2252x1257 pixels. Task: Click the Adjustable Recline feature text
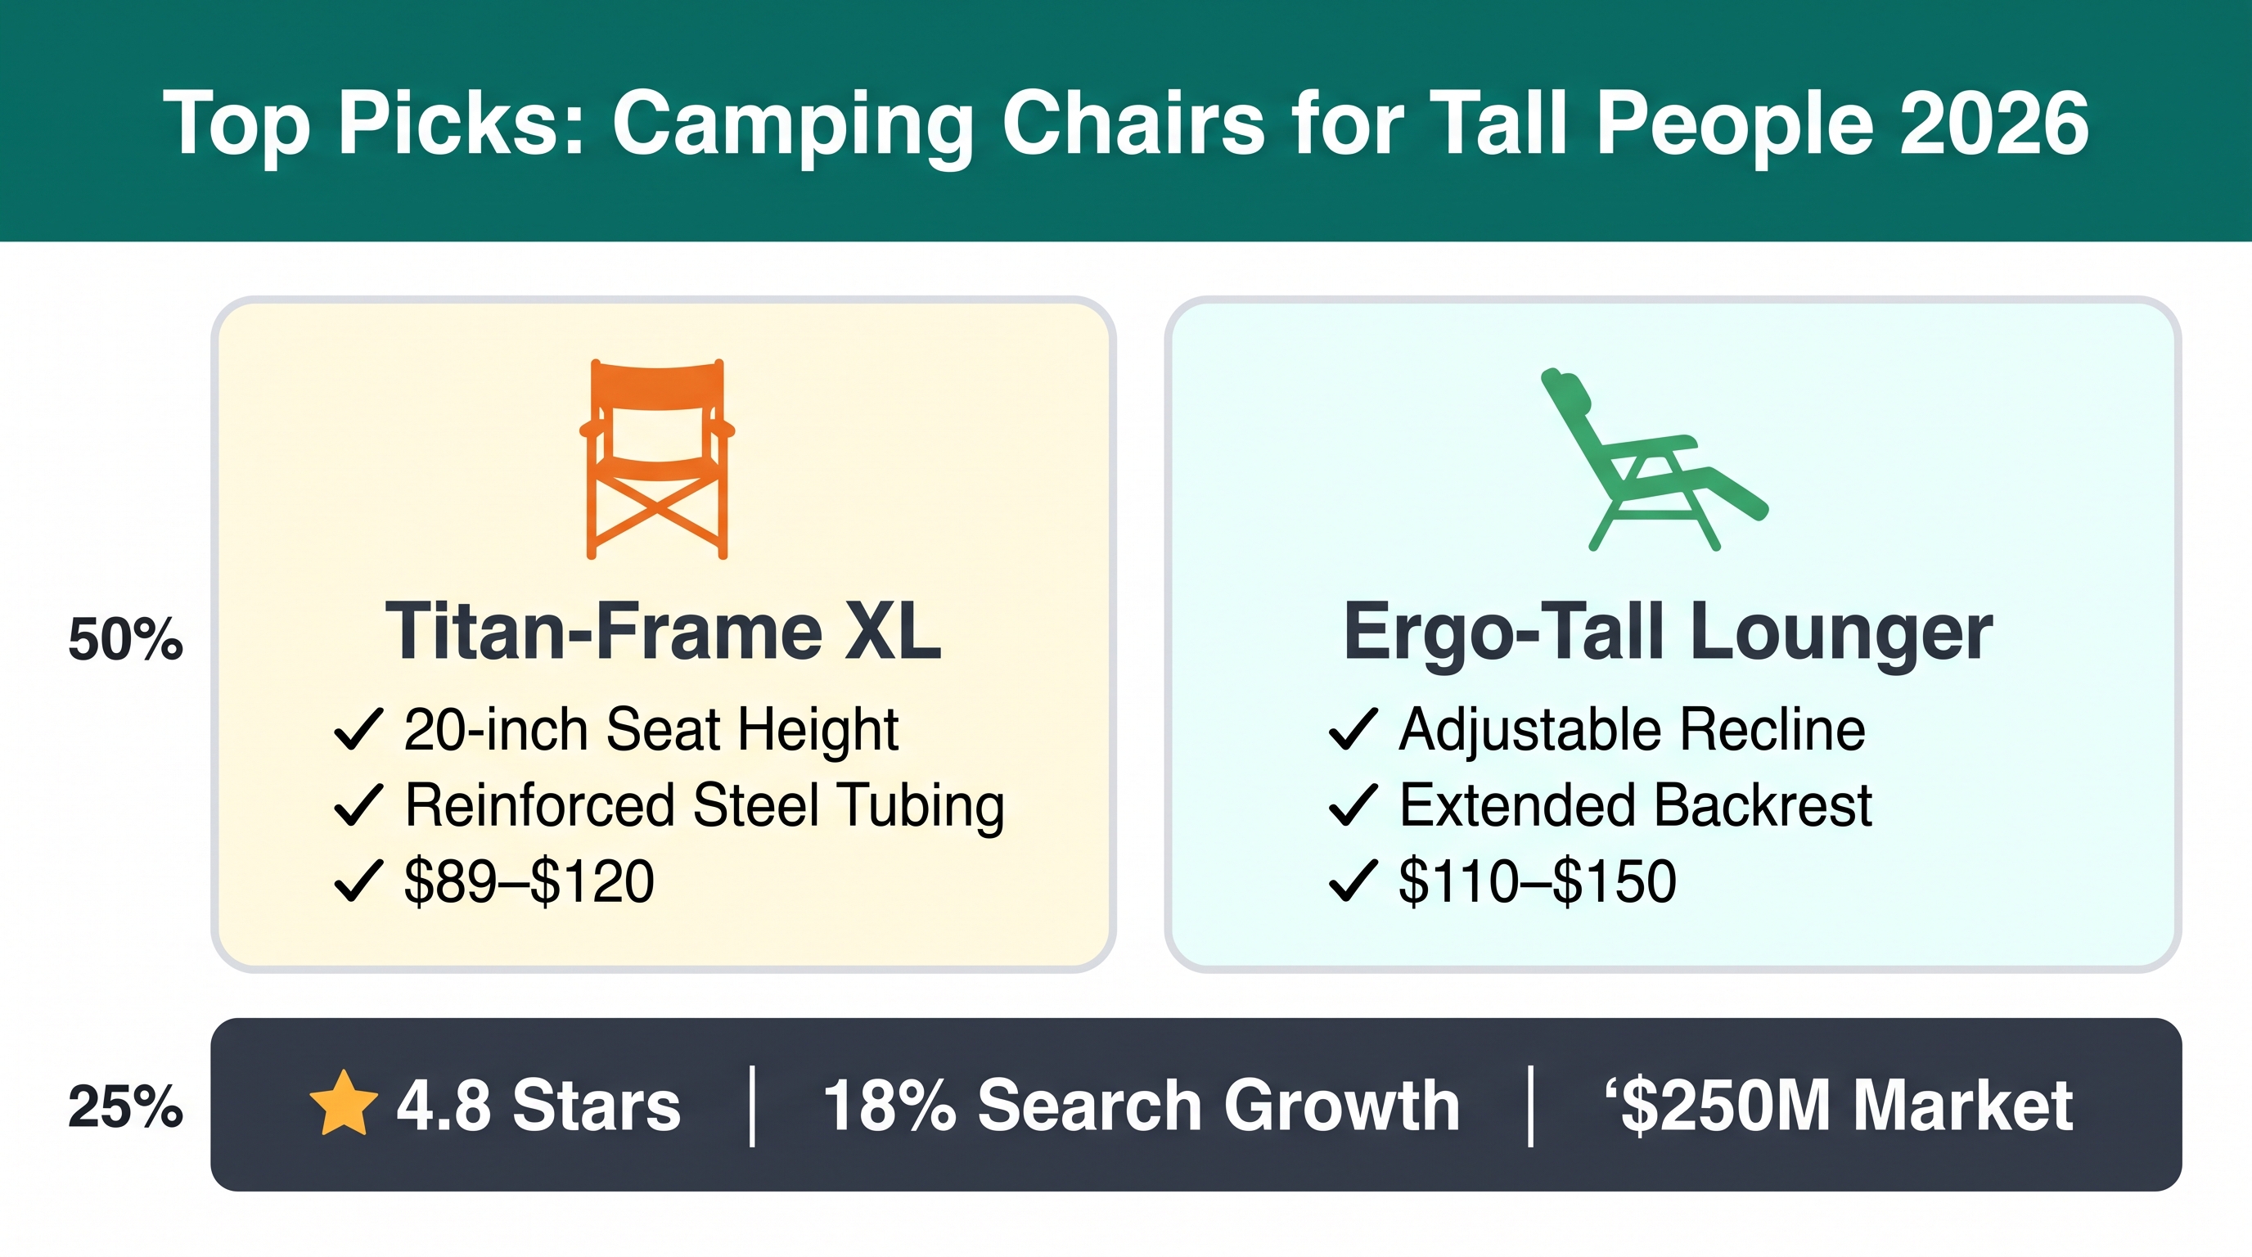tap(1633, 732)
